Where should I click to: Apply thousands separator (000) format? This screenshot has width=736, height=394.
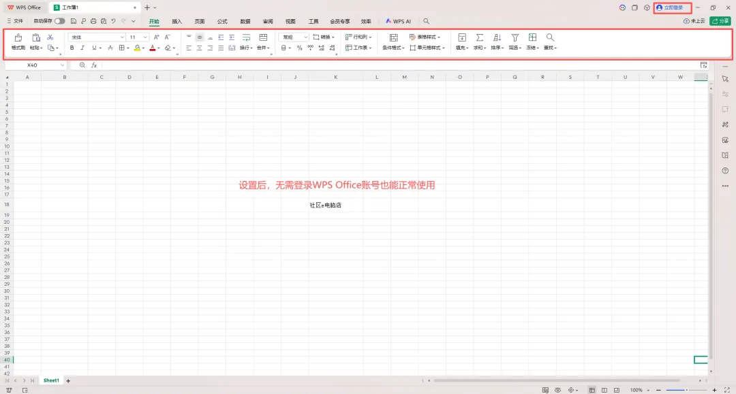(310, 48)
